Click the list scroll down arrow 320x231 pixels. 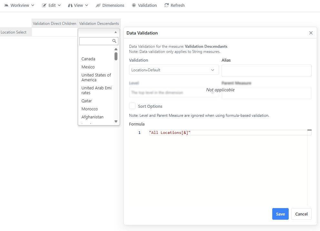(x=116, y=121)
